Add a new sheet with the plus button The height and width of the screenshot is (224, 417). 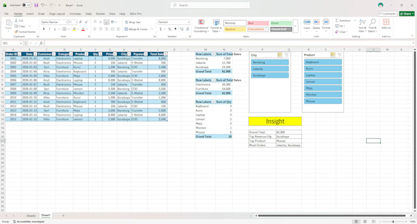click(x=63, y=215)
